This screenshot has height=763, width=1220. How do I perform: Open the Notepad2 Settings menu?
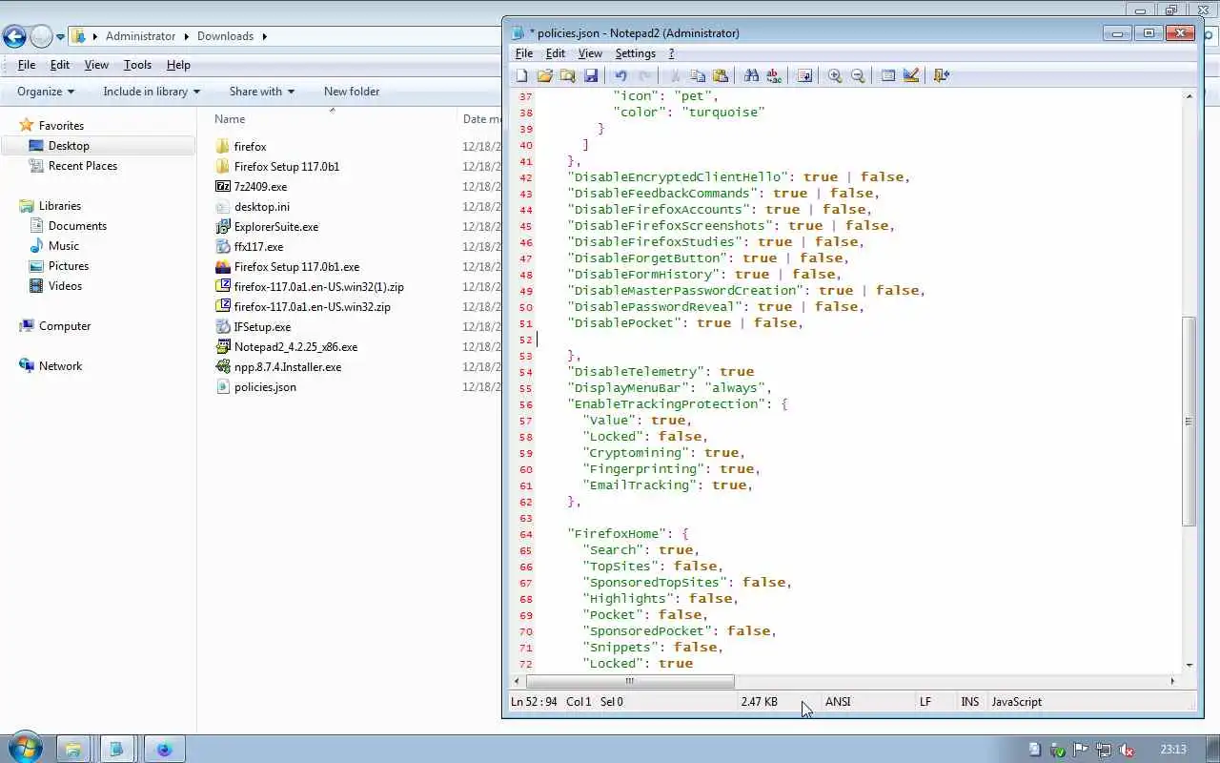click(x=635, y=53)
